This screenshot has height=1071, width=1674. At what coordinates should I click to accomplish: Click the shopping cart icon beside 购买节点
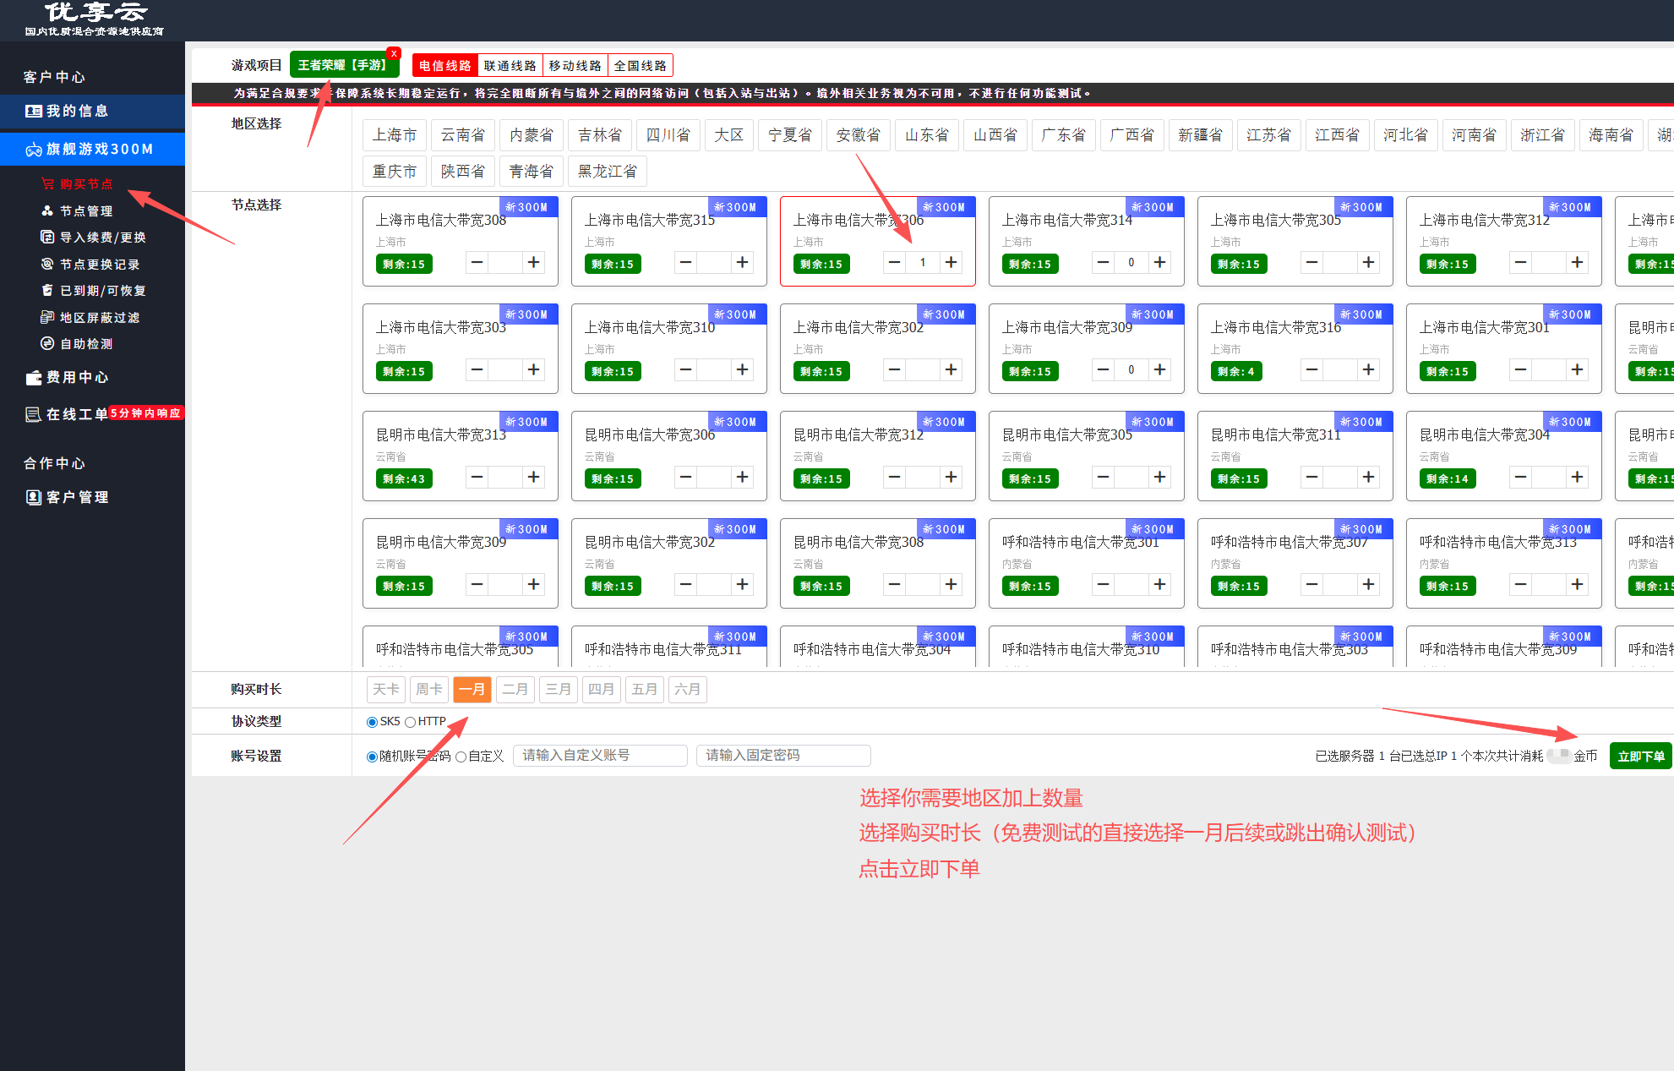(47, 183)
